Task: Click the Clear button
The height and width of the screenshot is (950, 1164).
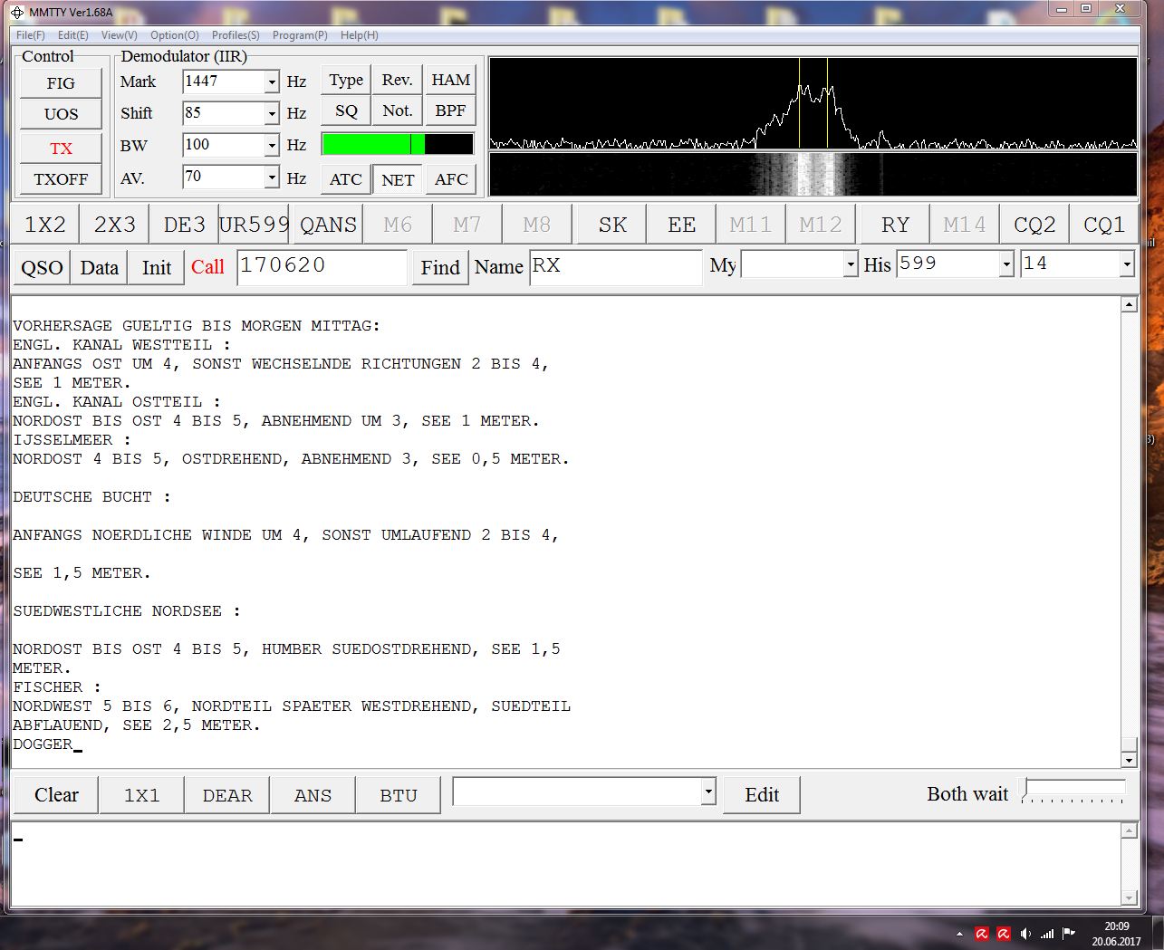Action: pyautogui.click(x=56, y=795)
